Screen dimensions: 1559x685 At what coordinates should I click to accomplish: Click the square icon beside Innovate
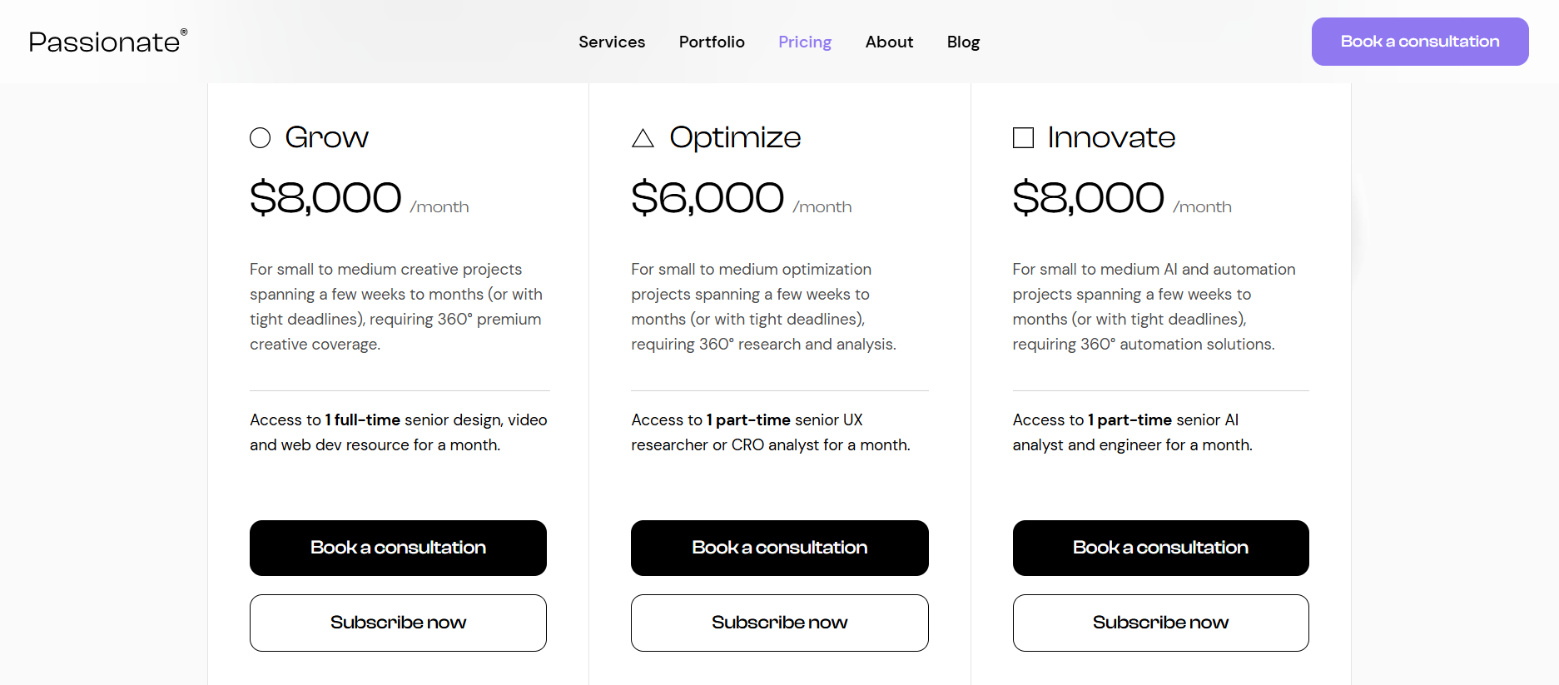(1023, 138)
